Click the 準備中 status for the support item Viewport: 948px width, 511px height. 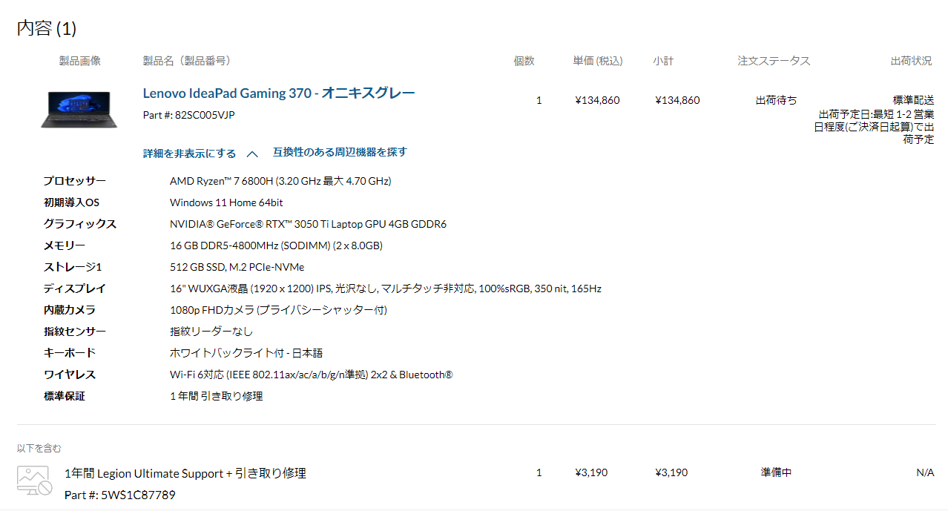click(x=776, y=472)
